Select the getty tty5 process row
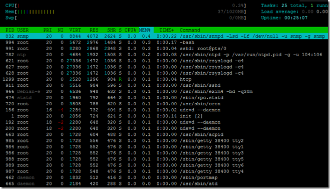 click(164, 159)
